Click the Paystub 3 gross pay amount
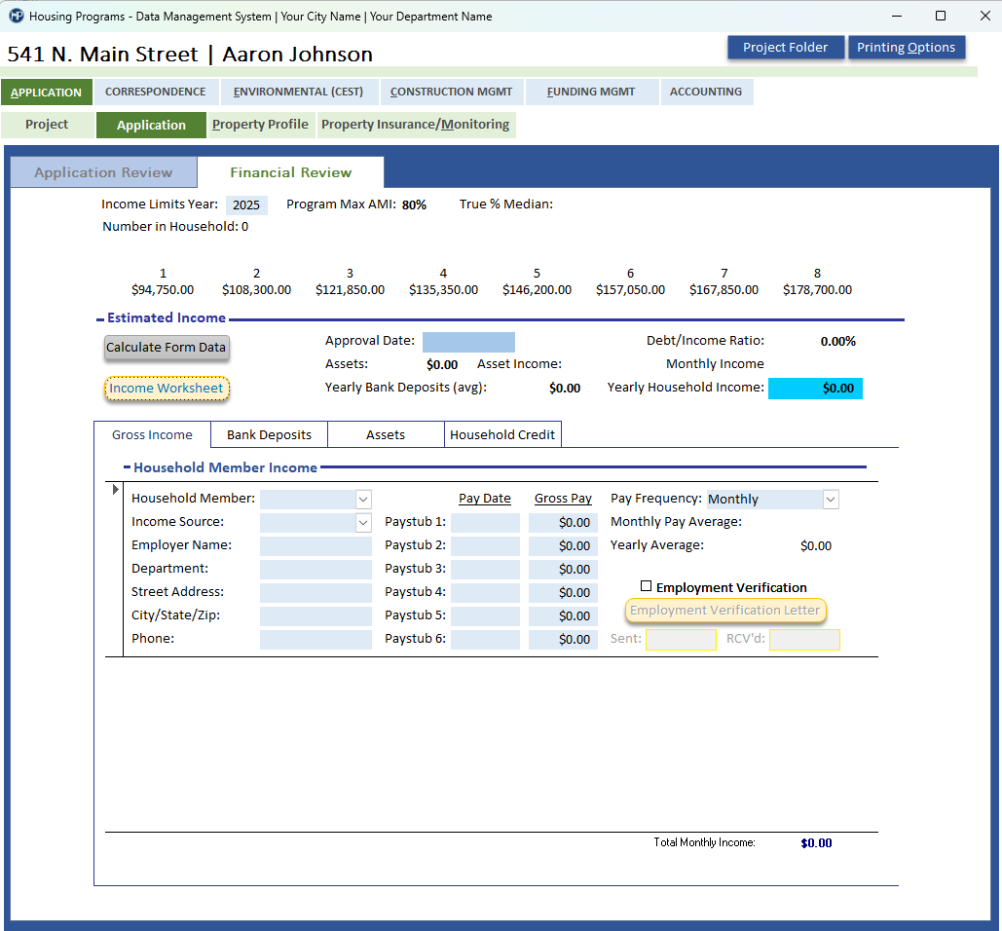1002x931 pixels. pyautogui.click(x=563, y=570)
